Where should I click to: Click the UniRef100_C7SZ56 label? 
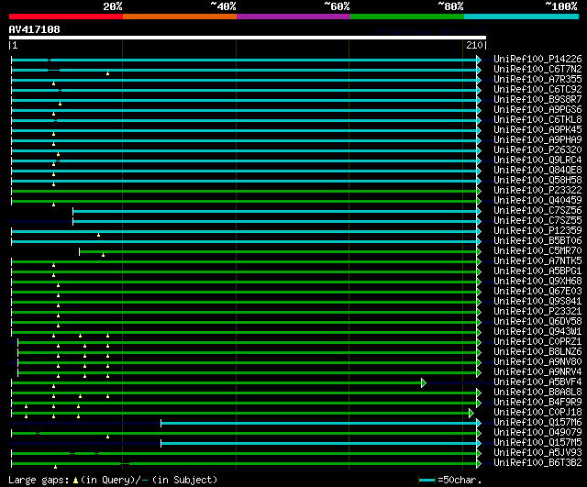tap(537, 210)
